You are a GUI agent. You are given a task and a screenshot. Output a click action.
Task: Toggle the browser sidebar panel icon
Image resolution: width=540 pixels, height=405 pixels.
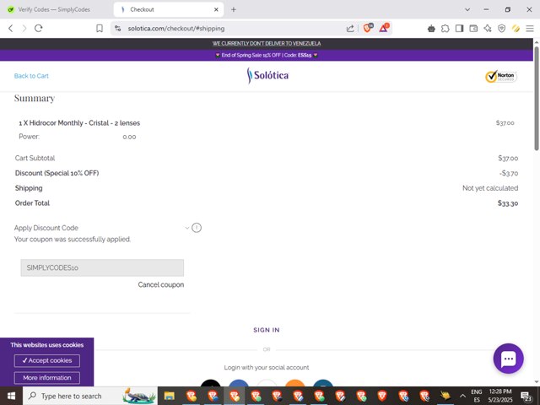459,29
